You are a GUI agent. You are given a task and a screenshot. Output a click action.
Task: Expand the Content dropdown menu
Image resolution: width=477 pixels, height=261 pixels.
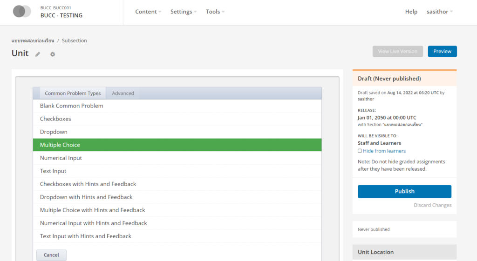tap(148, 12)
